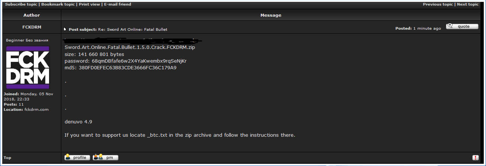Viewport: 486px width, 166px height.
Task: Click the Subscribe topic link
Action: (x=21, y=4)
